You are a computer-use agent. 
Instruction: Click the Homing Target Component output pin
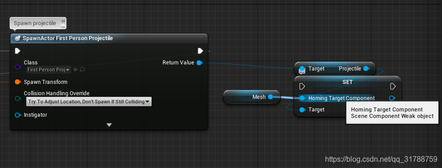click(x=392, y=98)
